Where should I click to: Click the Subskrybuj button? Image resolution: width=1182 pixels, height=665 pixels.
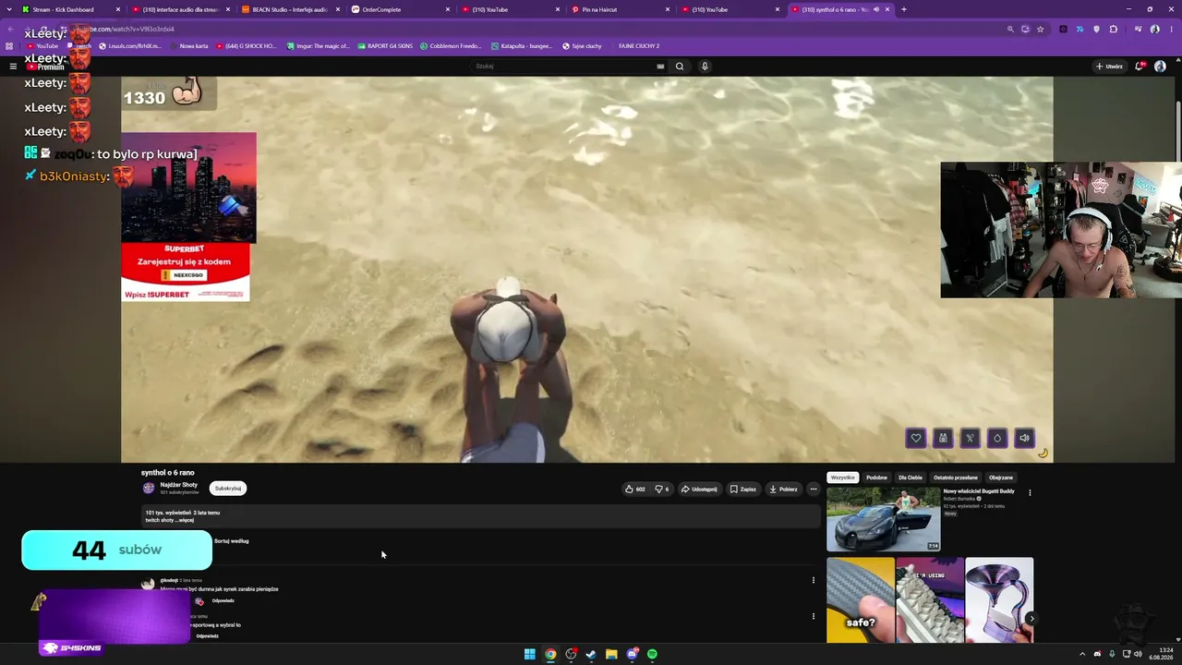(x=228, y=488)
